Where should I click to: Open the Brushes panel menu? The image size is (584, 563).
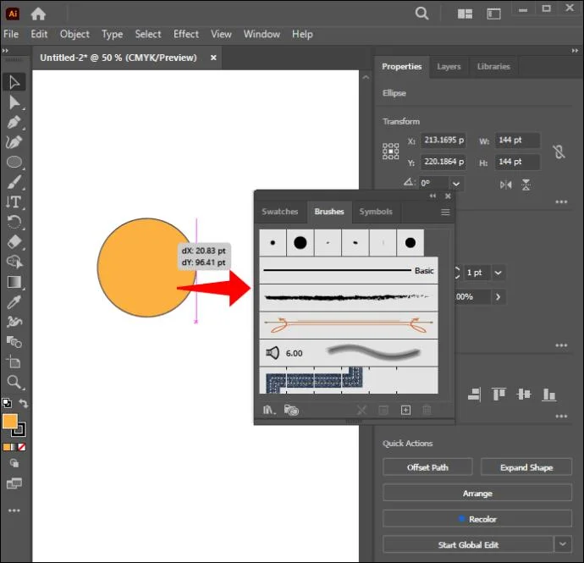tap(445, 212)
